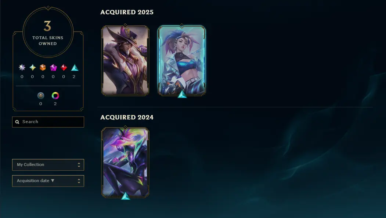The height and width of the screenshot is (218, 386).
Task: Click the magnifier icon in Search box
Action: pyautogui.click(x=17, y=122)
